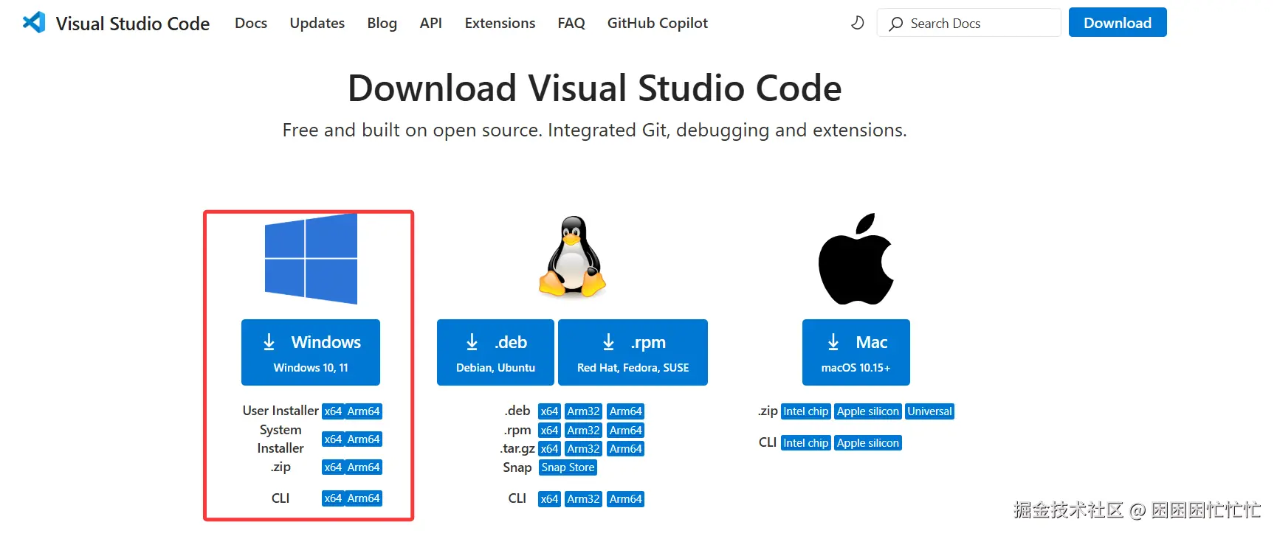Get the Windows .zip Arm64 build
Image resolution: width=1277 pixels, height=536 pixels.
pos(363,467)
